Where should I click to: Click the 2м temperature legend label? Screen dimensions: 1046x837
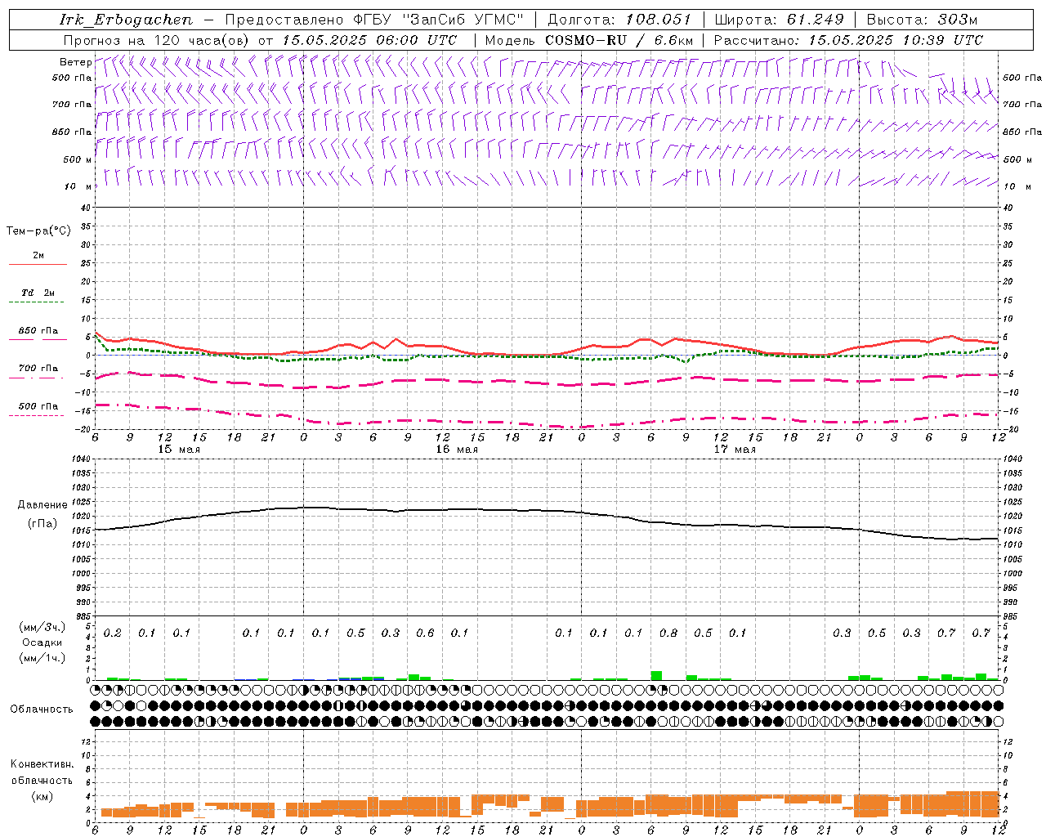coord(38,256)
